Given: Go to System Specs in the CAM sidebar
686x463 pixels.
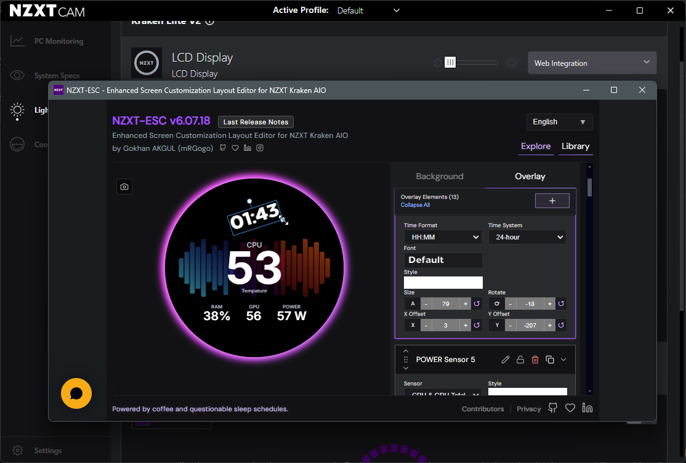Looking at the screenshot, I should point(57,75).
